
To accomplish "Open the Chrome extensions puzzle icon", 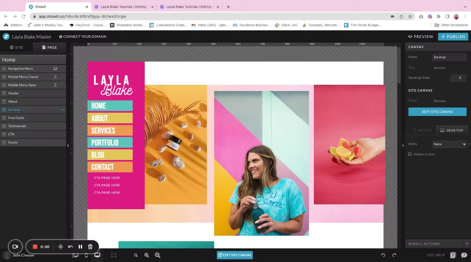I will point(438,17).
